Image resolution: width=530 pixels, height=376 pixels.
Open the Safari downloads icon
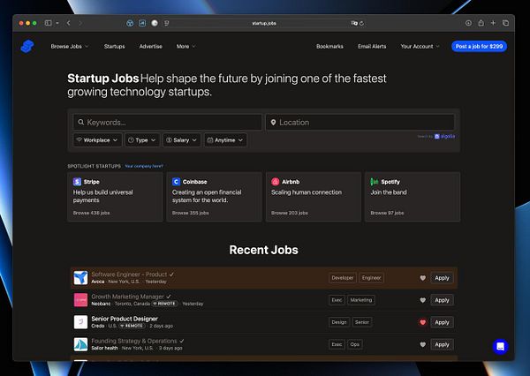pyautogui.click(x=468, y=23)
